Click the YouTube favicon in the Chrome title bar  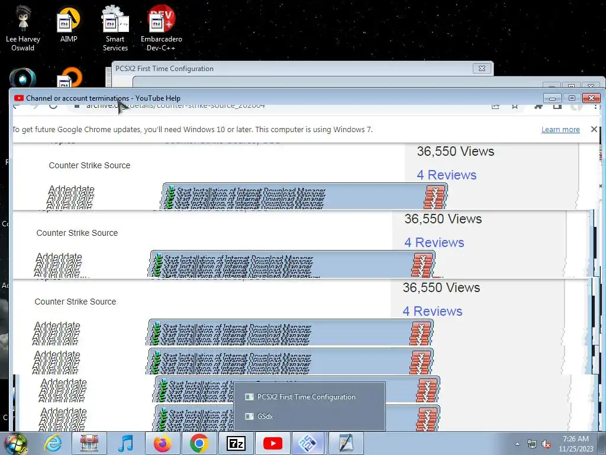pyautogui.click(x=18, y=98)
